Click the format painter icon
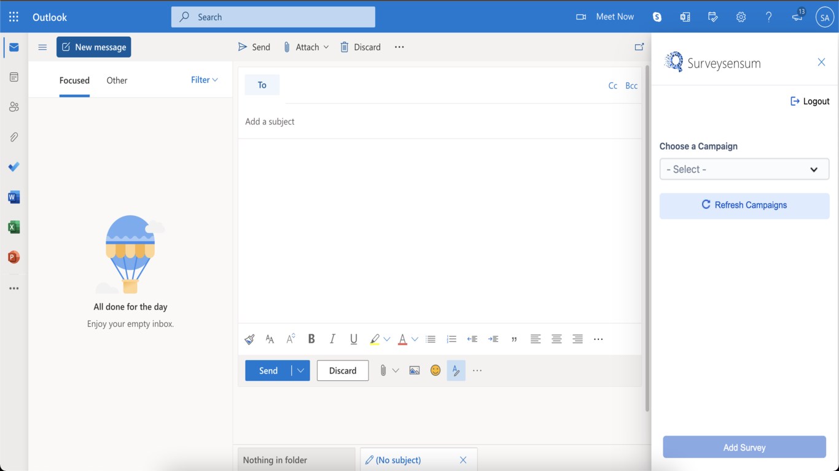 click(x=249, y=339)
